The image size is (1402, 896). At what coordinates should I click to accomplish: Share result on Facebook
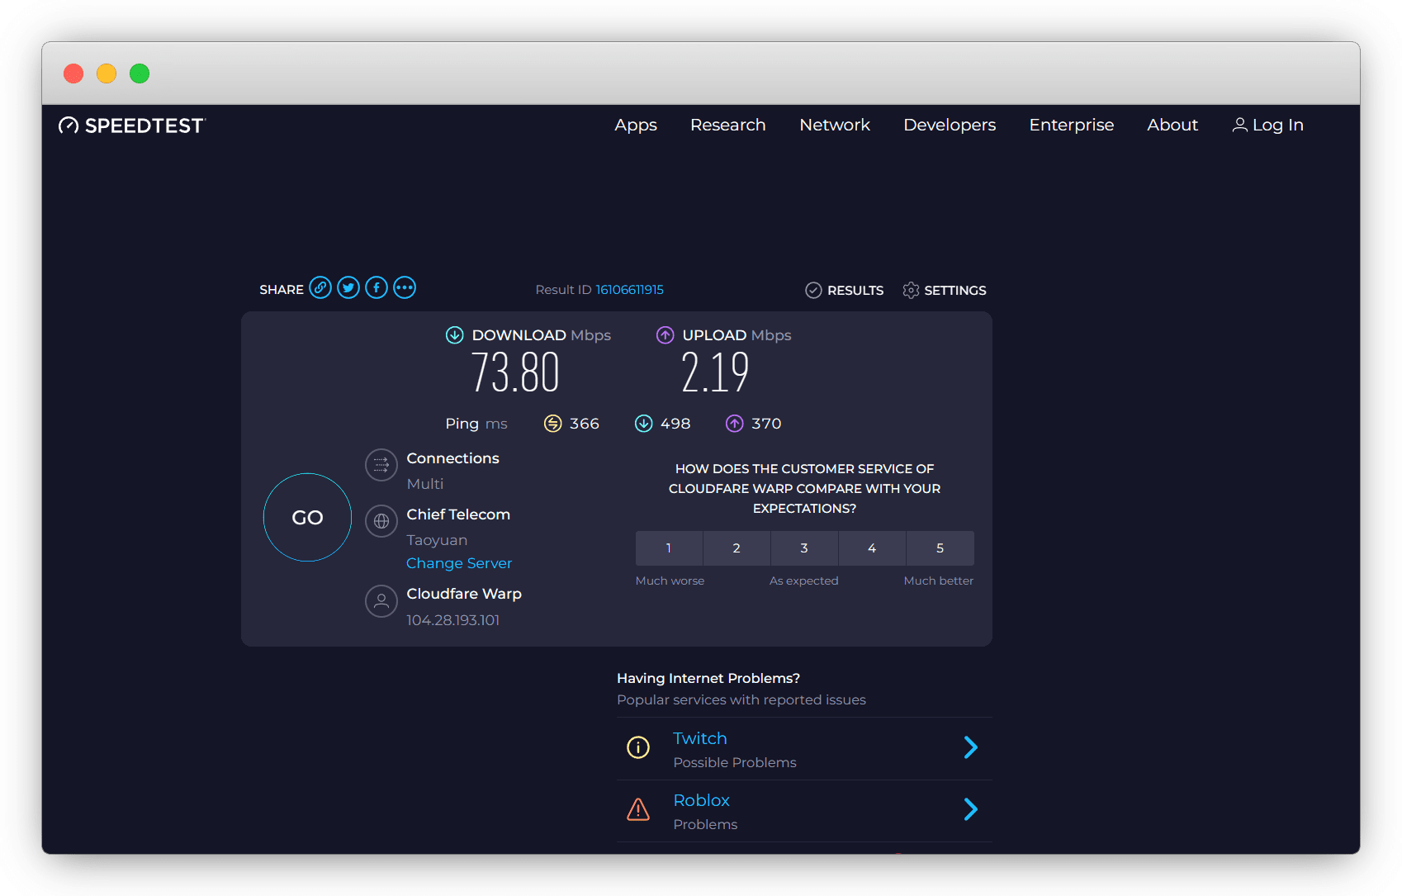tap(377, 288)
